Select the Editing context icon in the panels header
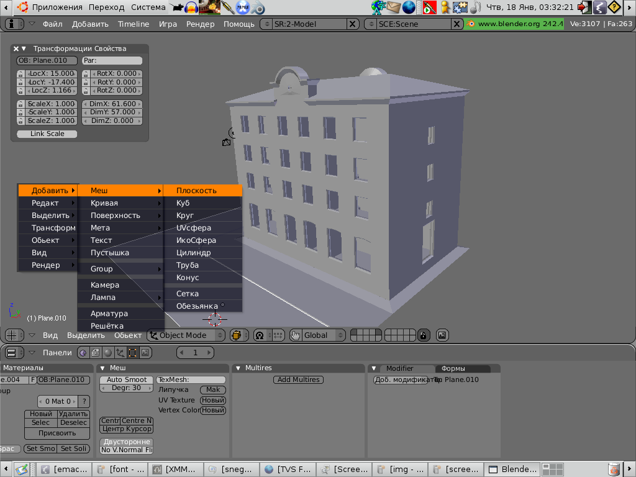Image resolution: width=636 pixels, height=477 pixels. pos(132,353)
